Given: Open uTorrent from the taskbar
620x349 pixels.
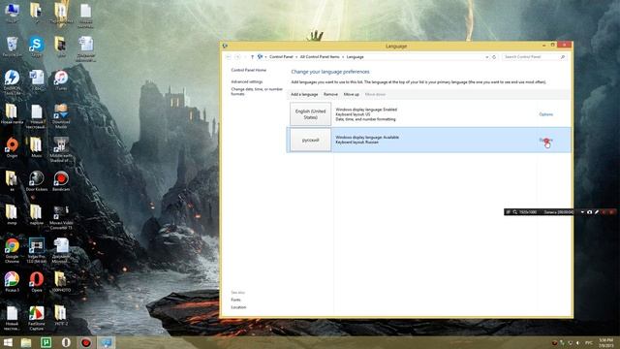Looking at the screenshot, I should [x=46, y=342].
